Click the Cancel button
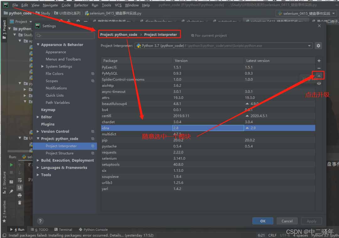This screenshot has height=238, width=339. pos(287,221)
